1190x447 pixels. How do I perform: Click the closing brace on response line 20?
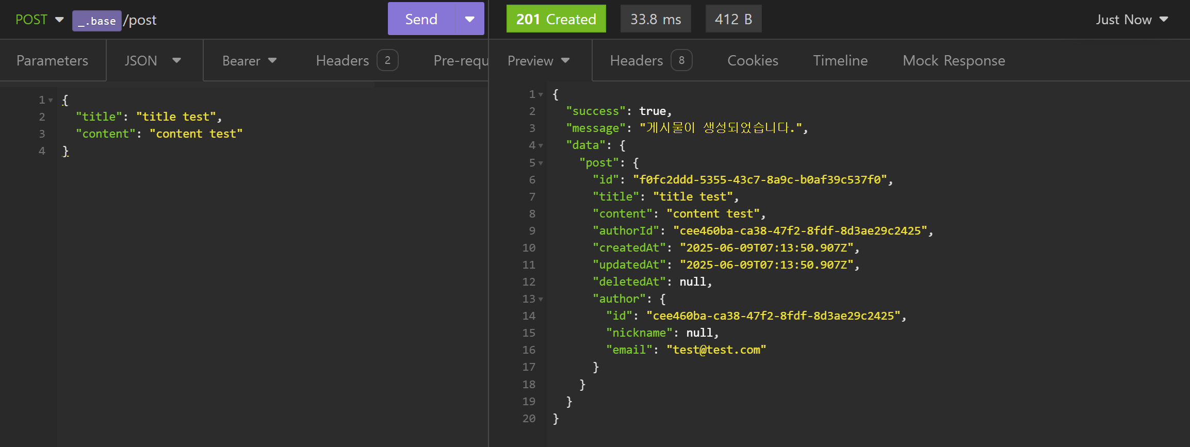[x=556, y=419]
